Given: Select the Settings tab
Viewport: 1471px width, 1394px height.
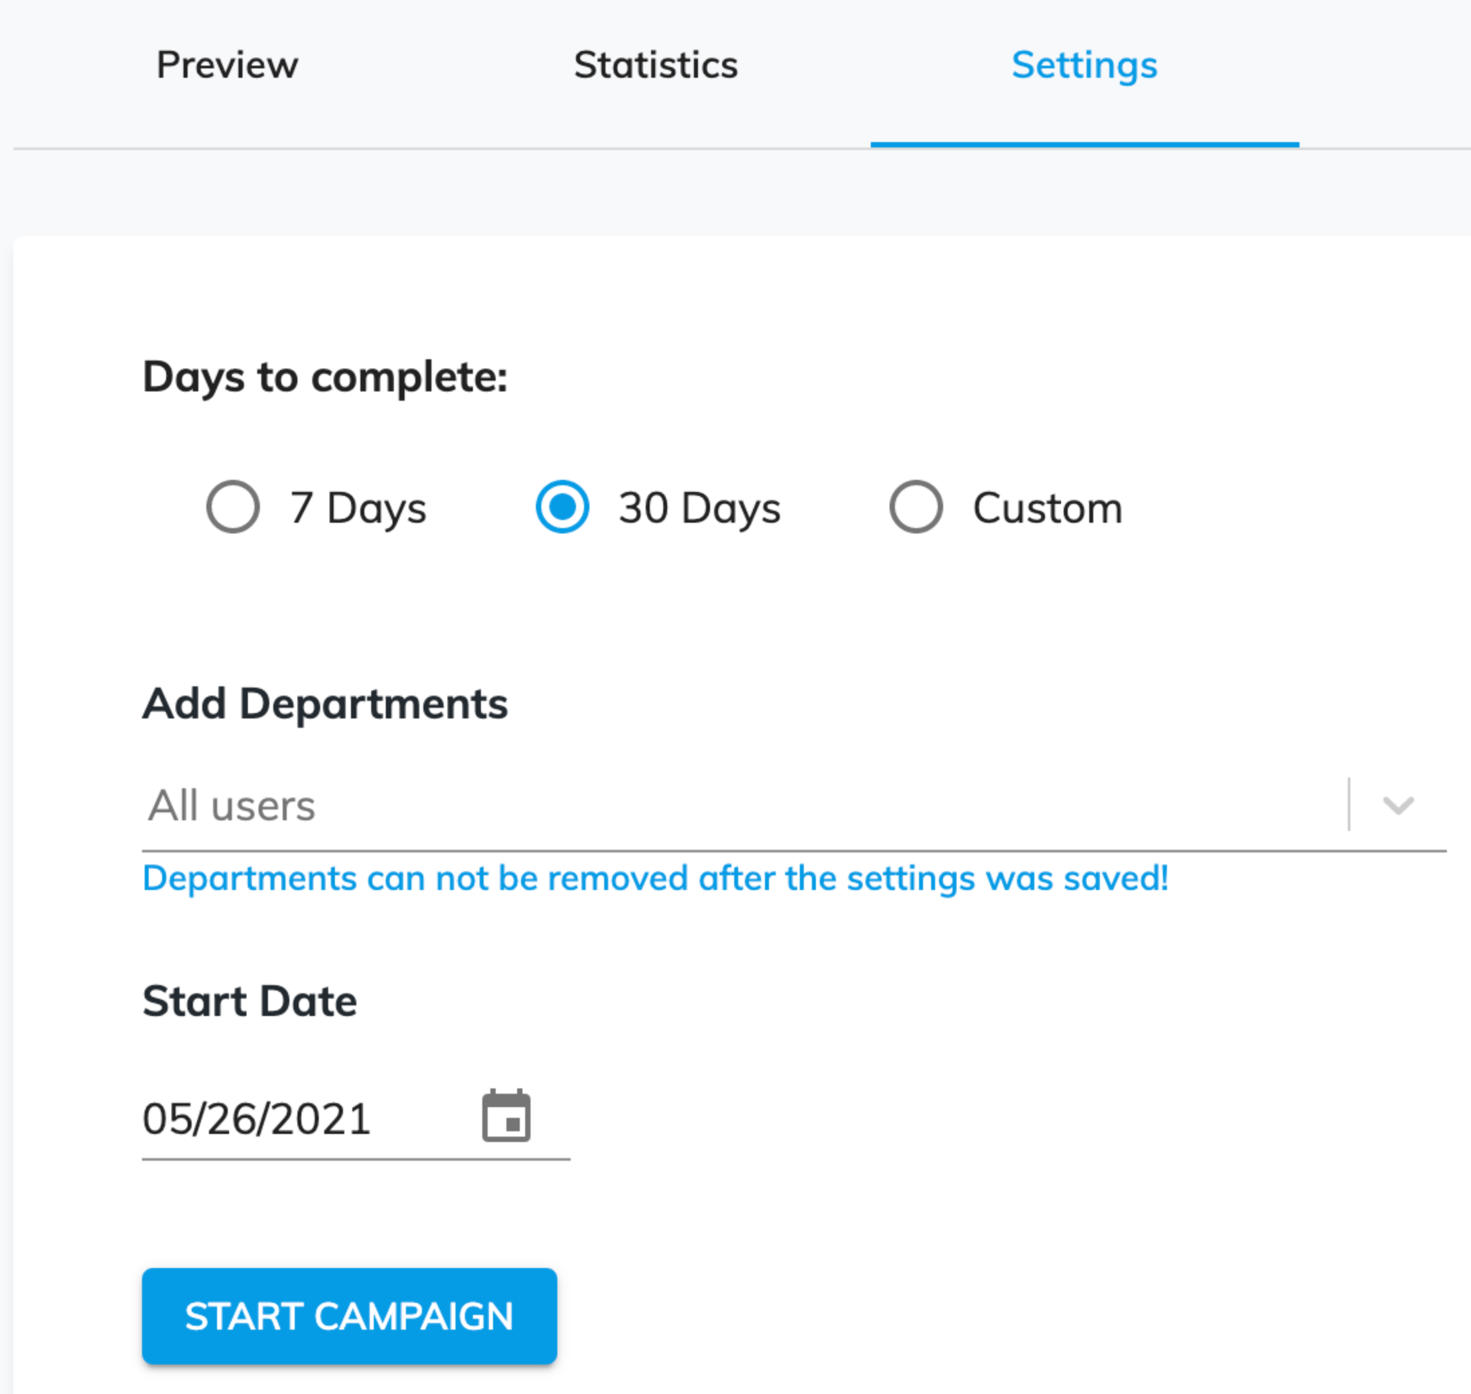Looking at the screenshot, I should coord(1084,66).
